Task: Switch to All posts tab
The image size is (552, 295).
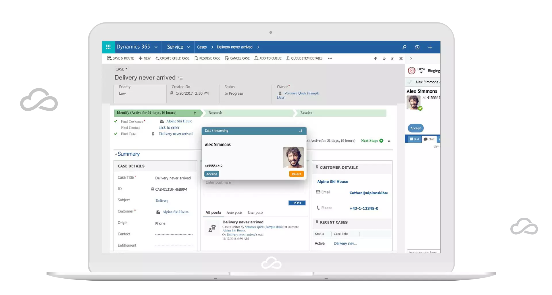Action: (213, 212)
